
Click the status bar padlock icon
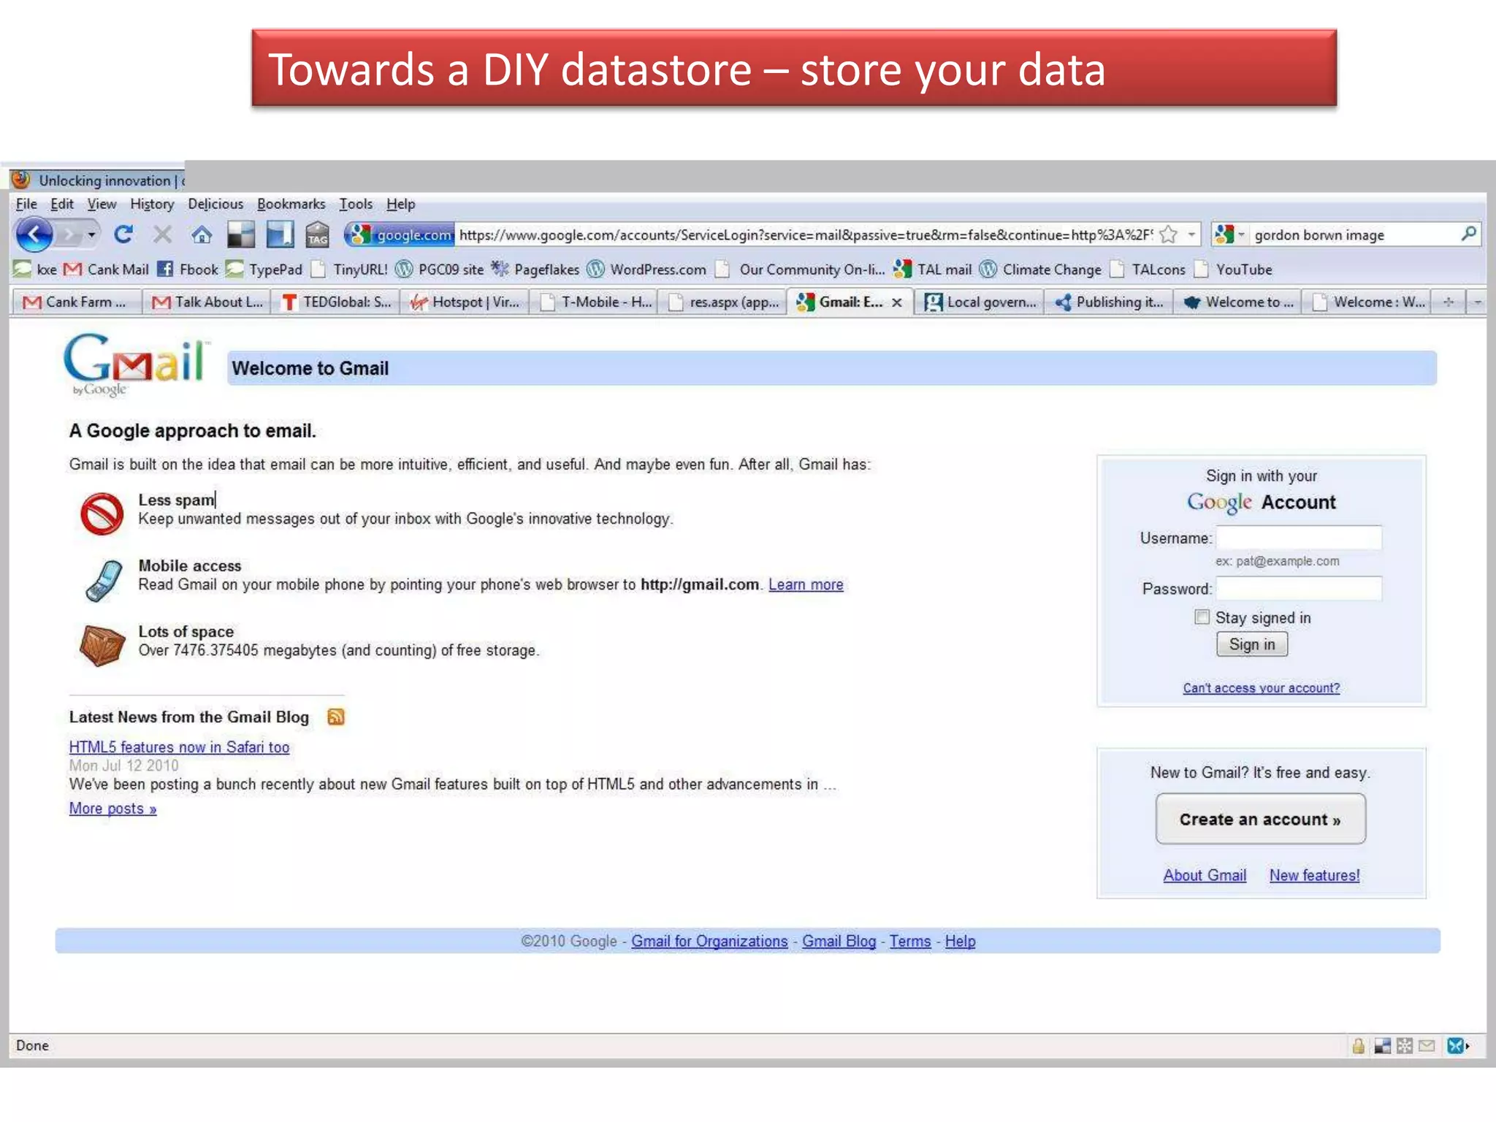(1358, 1046)
